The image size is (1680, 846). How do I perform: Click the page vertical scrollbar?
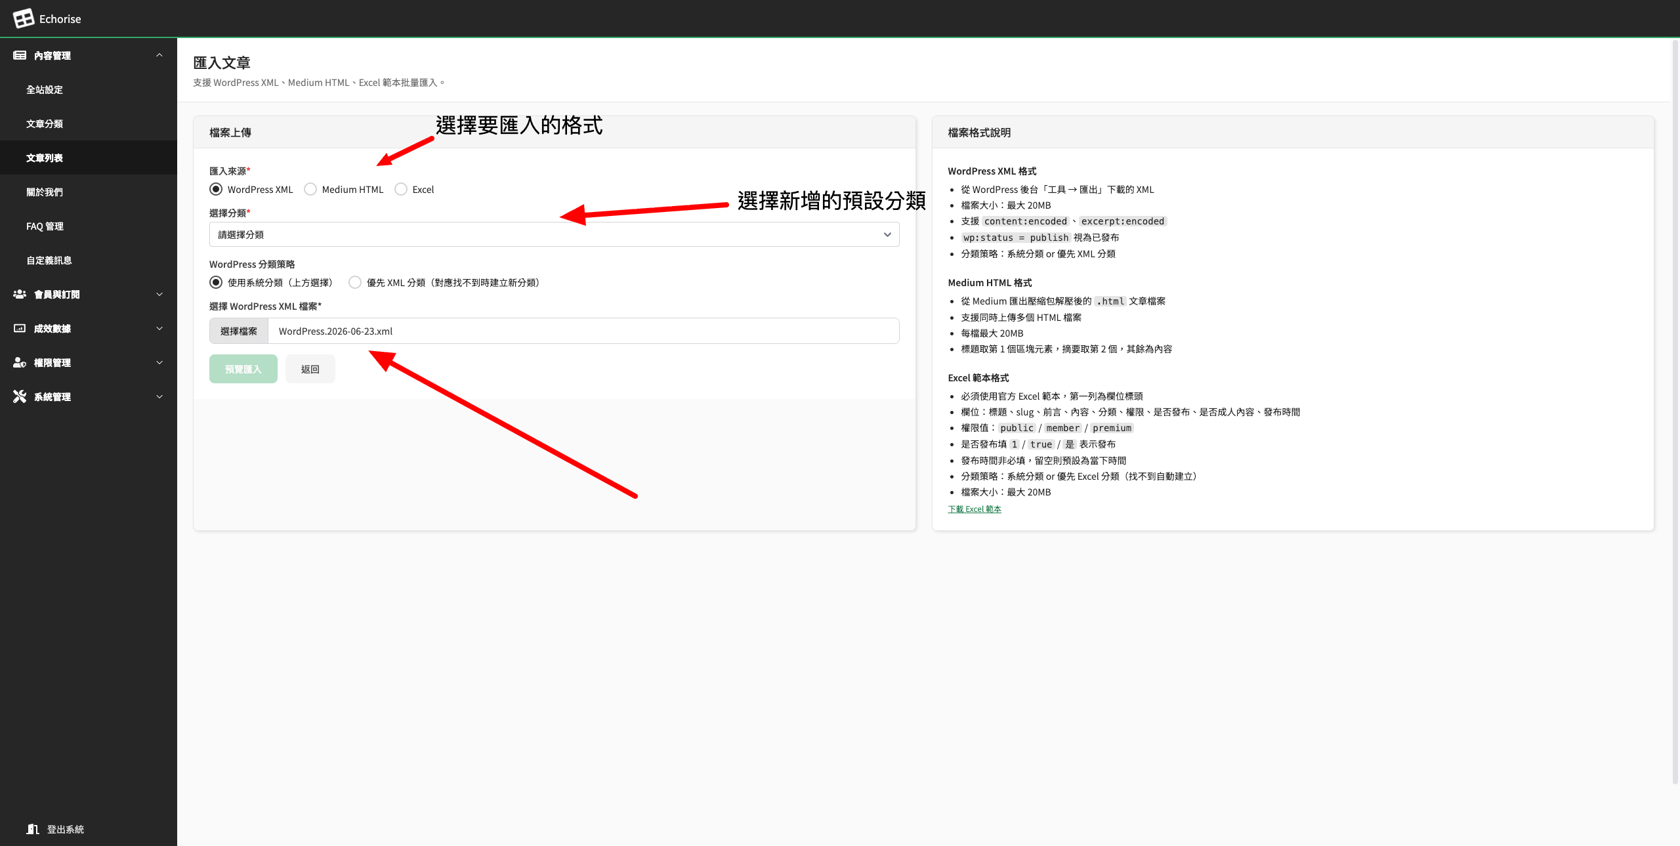pyautogui.click(x=1675, y=412)
